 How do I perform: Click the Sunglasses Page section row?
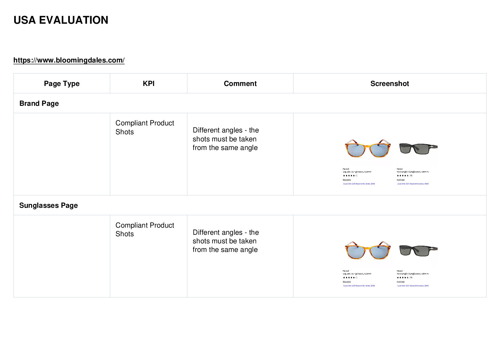250,205
